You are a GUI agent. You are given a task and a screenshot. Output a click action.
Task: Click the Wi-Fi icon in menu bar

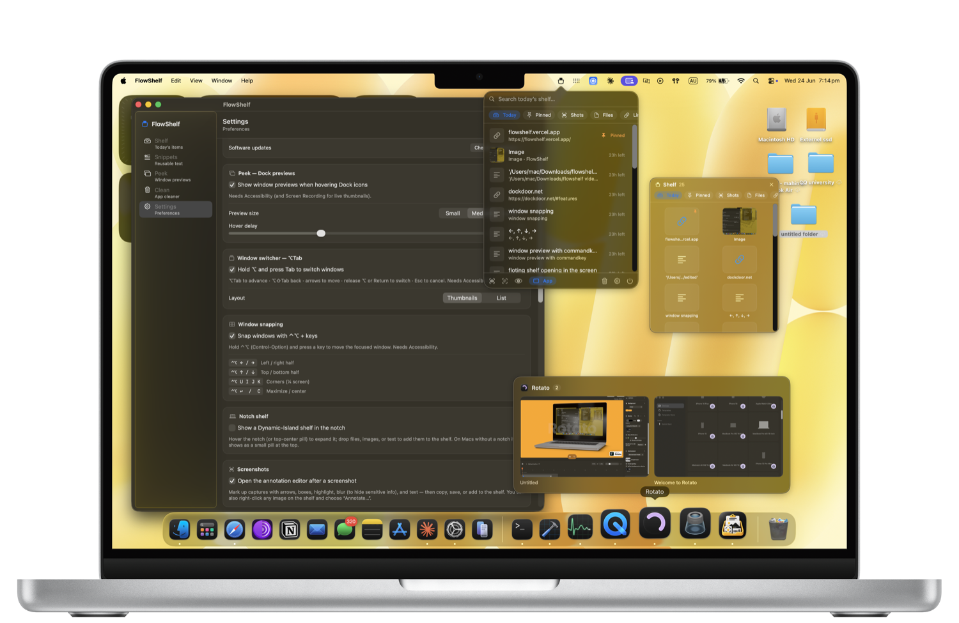coord(741,81)
